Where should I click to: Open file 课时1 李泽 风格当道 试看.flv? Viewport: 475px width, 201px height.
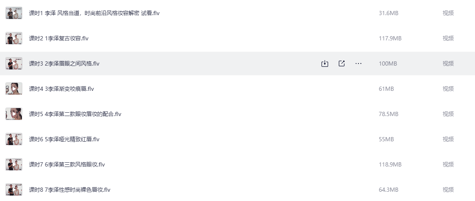[x=94, y=13]
